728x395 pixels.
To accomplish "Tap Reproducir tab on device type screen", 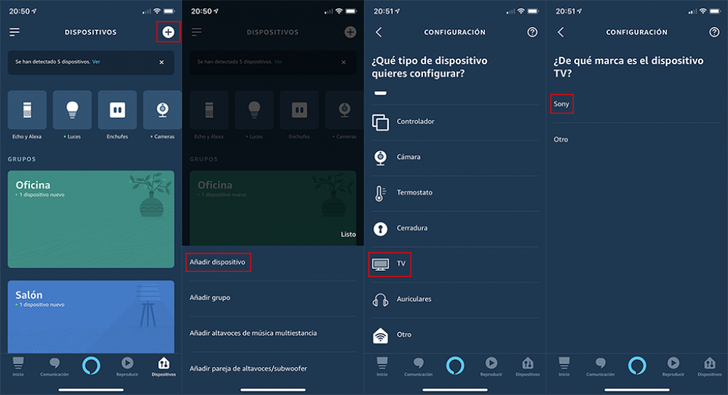I will click(x=491, y=367).
